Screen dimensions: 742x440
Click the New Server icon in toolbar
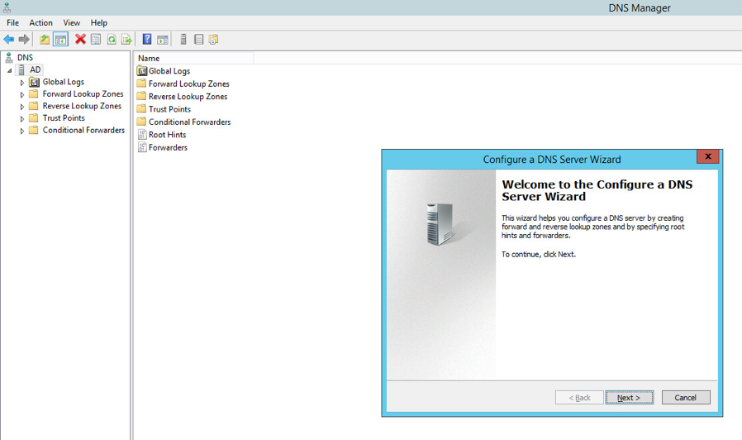183,39
